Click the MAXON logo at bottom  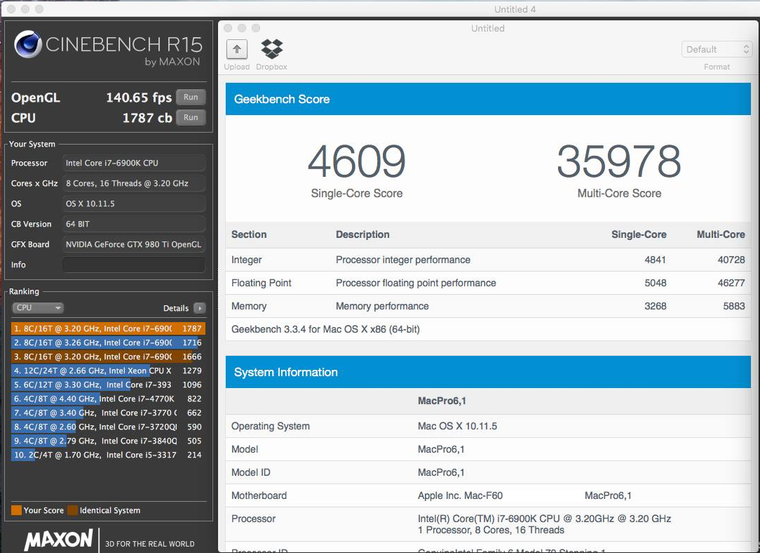tap(59, 540)
